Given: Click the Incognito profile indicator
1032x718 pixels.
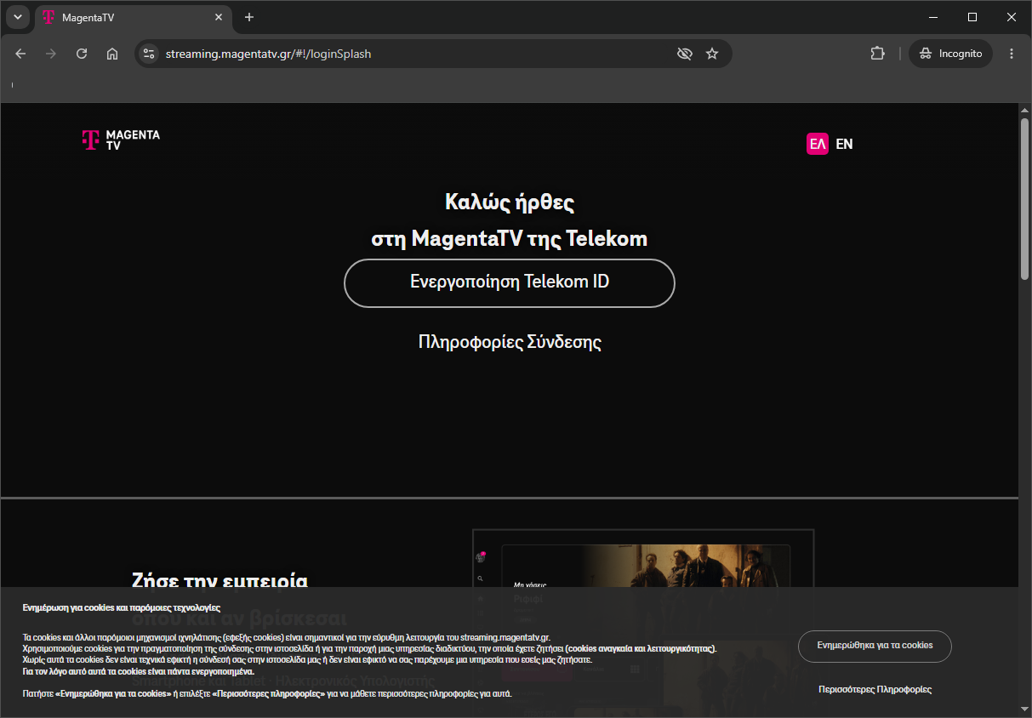Looking at the screenshot, I should coord(950,54).
